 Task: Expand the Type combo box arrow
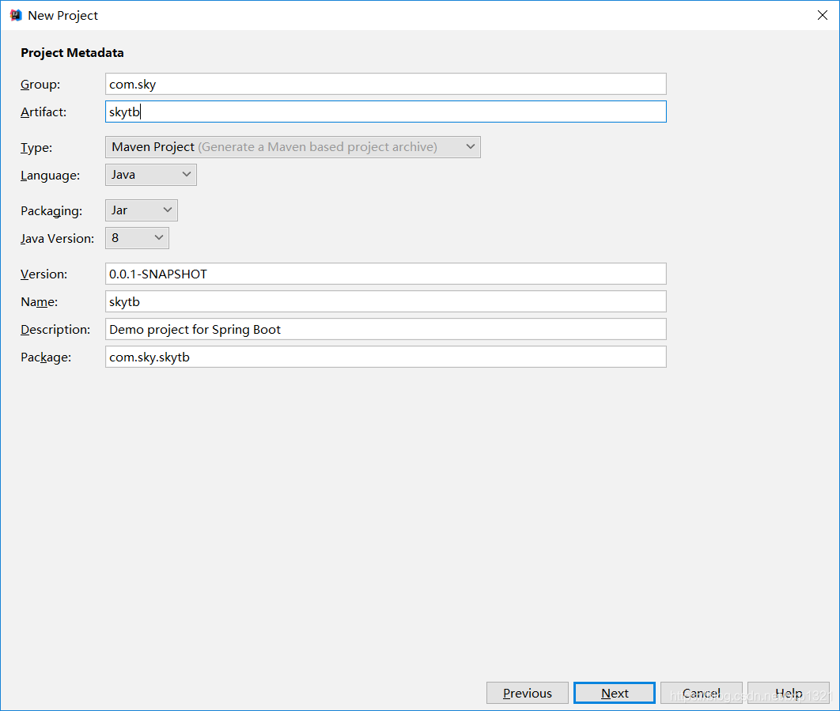pos(471,146)
